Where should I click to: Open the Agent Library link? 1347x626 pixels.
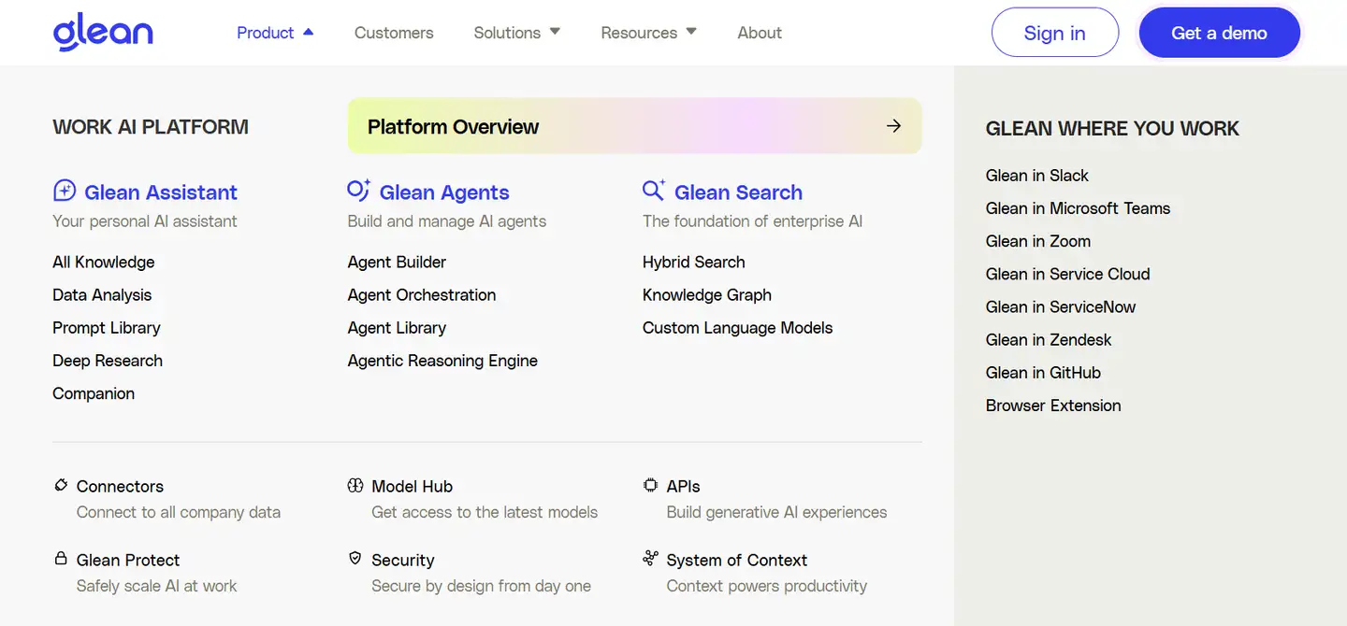(x=397, y=328)
